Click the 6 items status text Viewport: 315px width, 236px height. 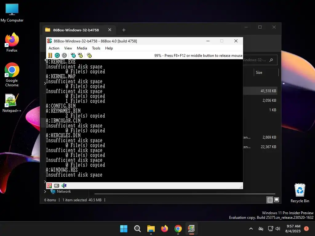click(x=50, y=200)
